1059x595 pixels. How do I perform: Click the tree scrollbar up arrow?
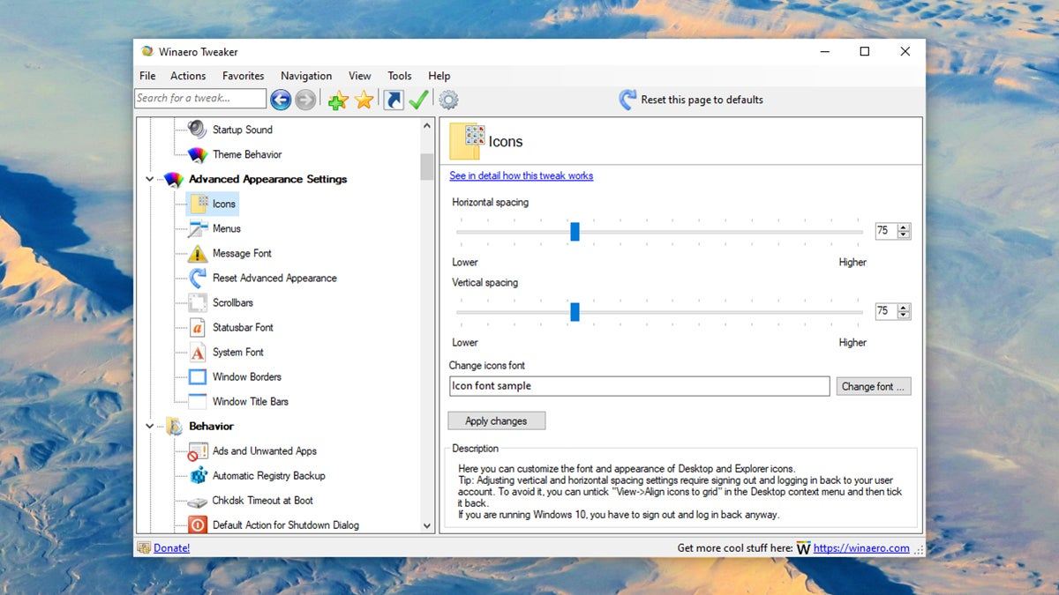[427, 126]
